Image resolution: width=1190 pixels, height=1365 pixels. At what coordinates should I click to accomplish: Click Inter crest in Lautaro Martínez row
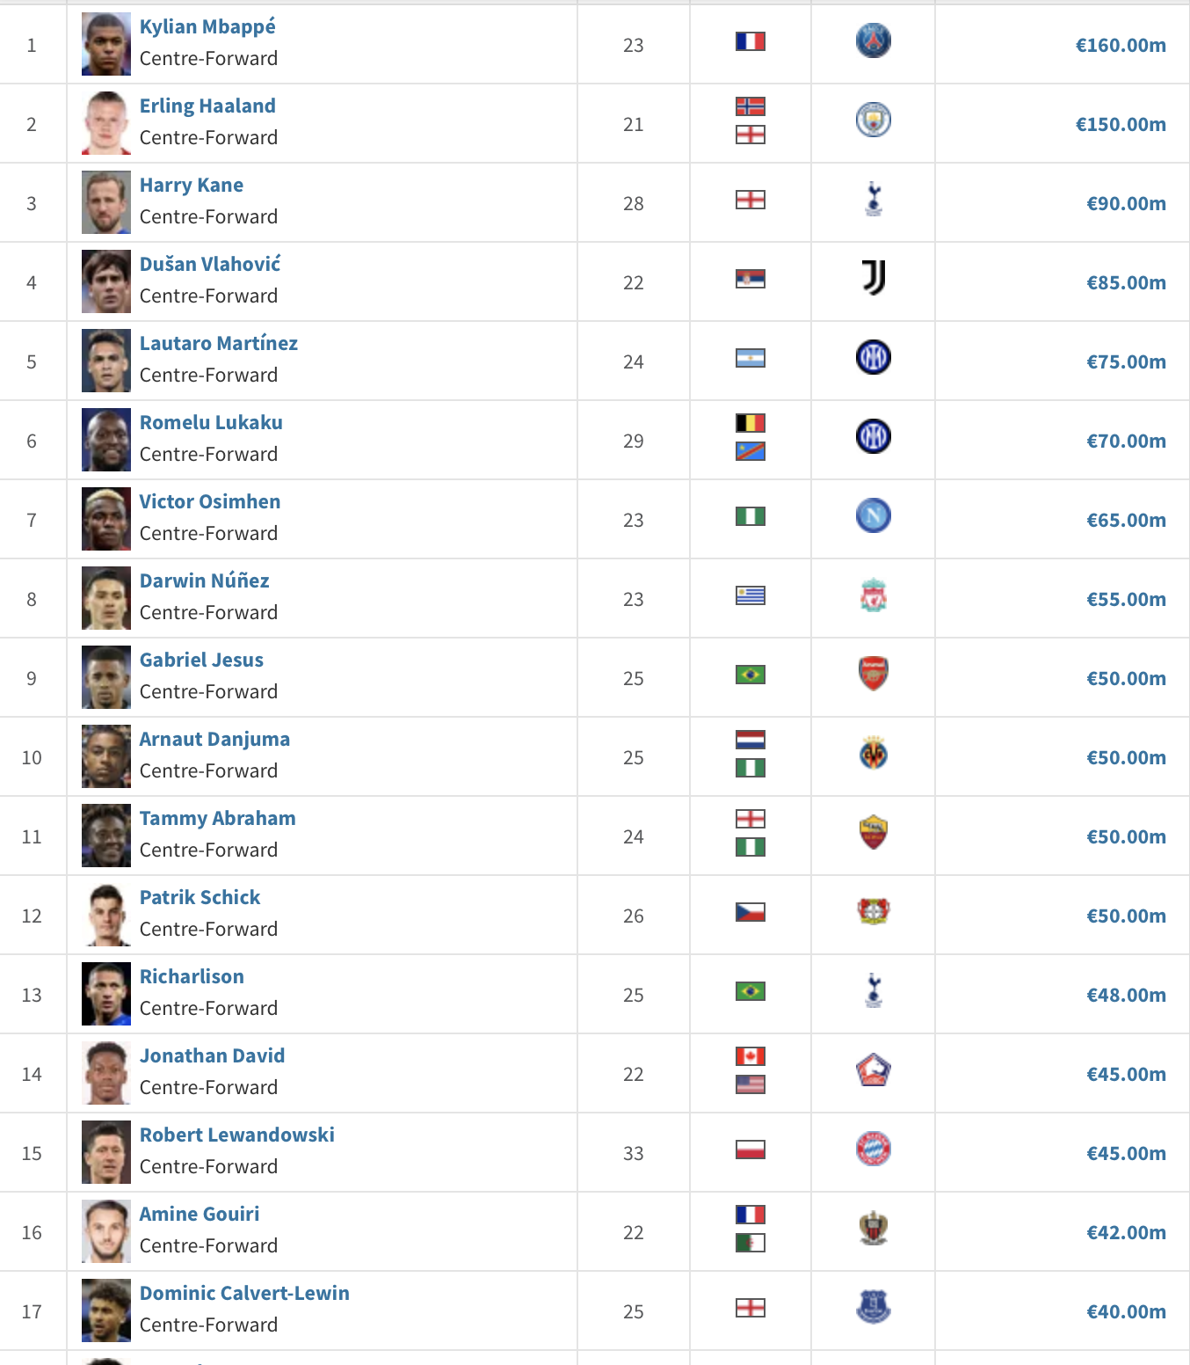point(873,357)
